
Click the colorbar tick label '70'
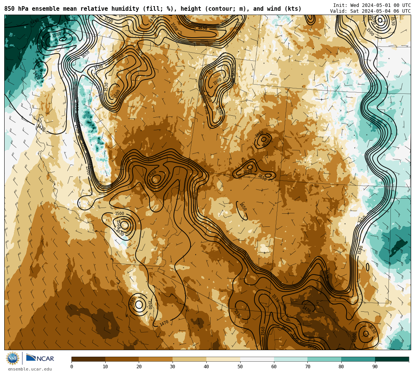(x=307, y=367)
